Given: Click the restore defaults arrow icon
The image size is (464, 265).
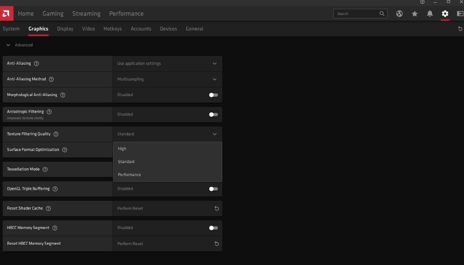Looking at the screenshot, I should coord(460,28).
